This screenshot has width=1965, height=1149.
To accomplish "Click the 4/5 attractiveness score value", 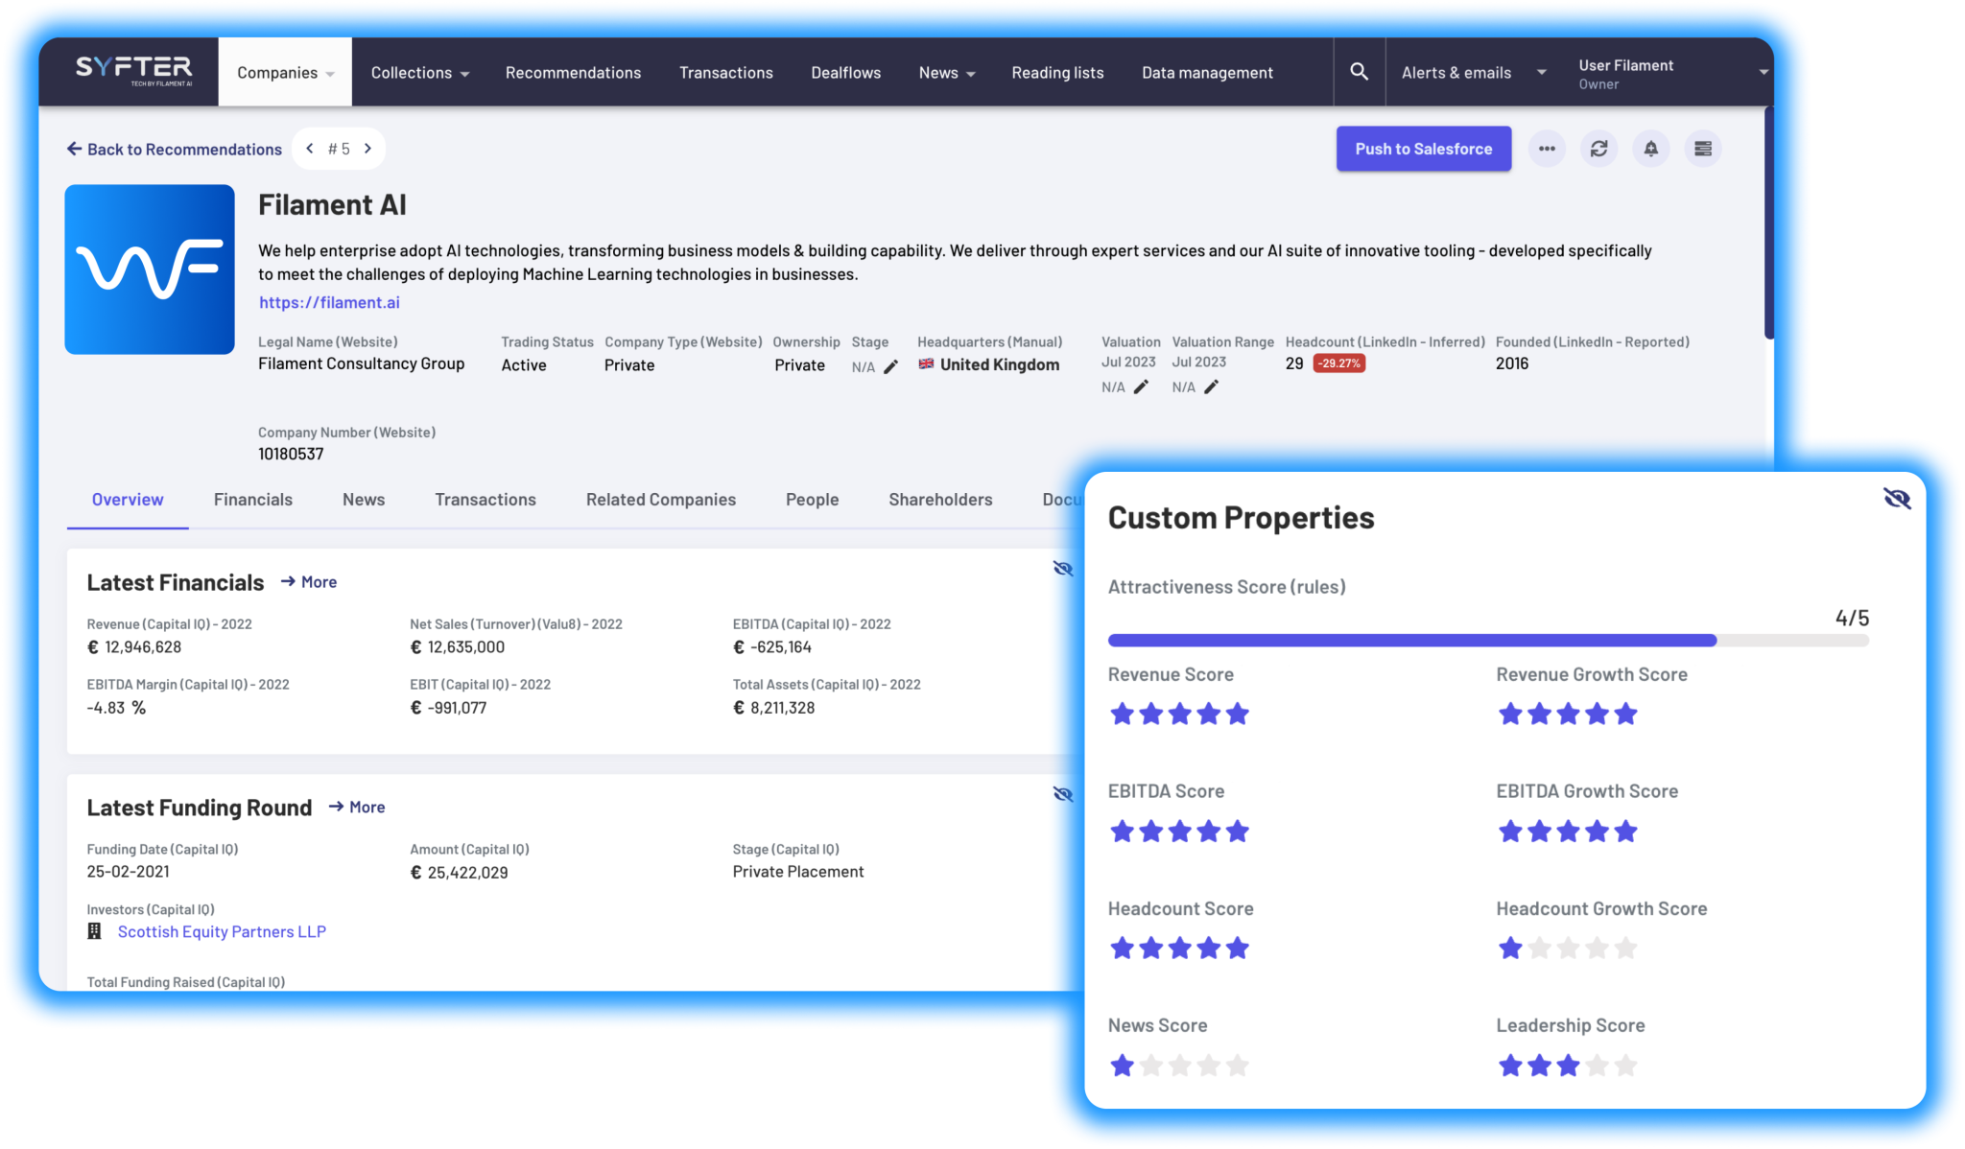I will [x=1852, y=618].
